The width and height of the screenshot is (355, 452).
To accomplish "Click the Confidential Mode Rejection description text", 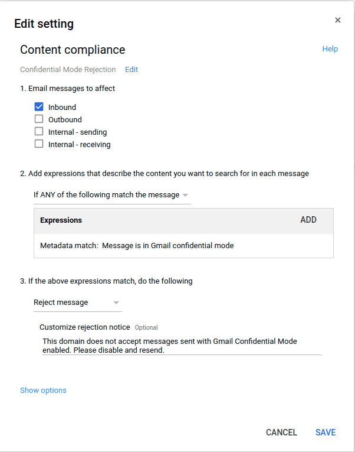I will [x=68, y=70].
